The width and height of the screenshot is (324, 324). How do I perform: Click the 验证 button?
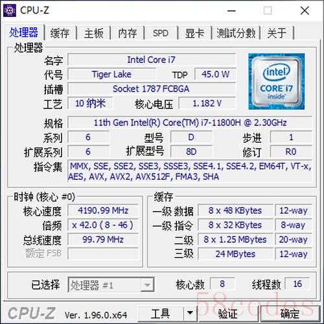[228, 314]
